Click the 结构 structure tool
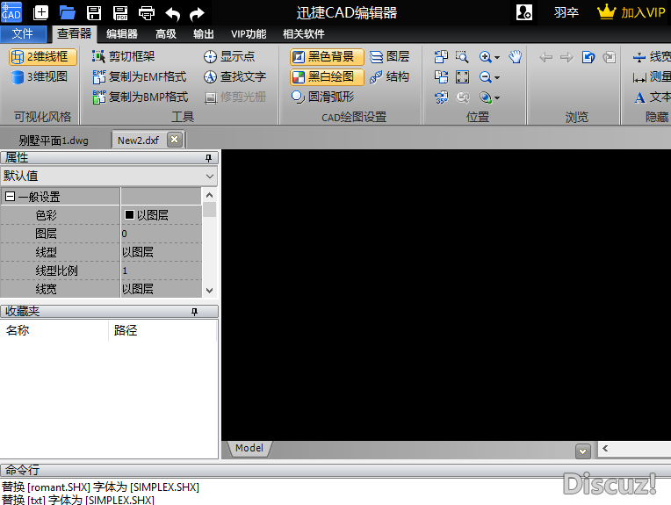This screenshot has width=671, height=505. (389, 77)
